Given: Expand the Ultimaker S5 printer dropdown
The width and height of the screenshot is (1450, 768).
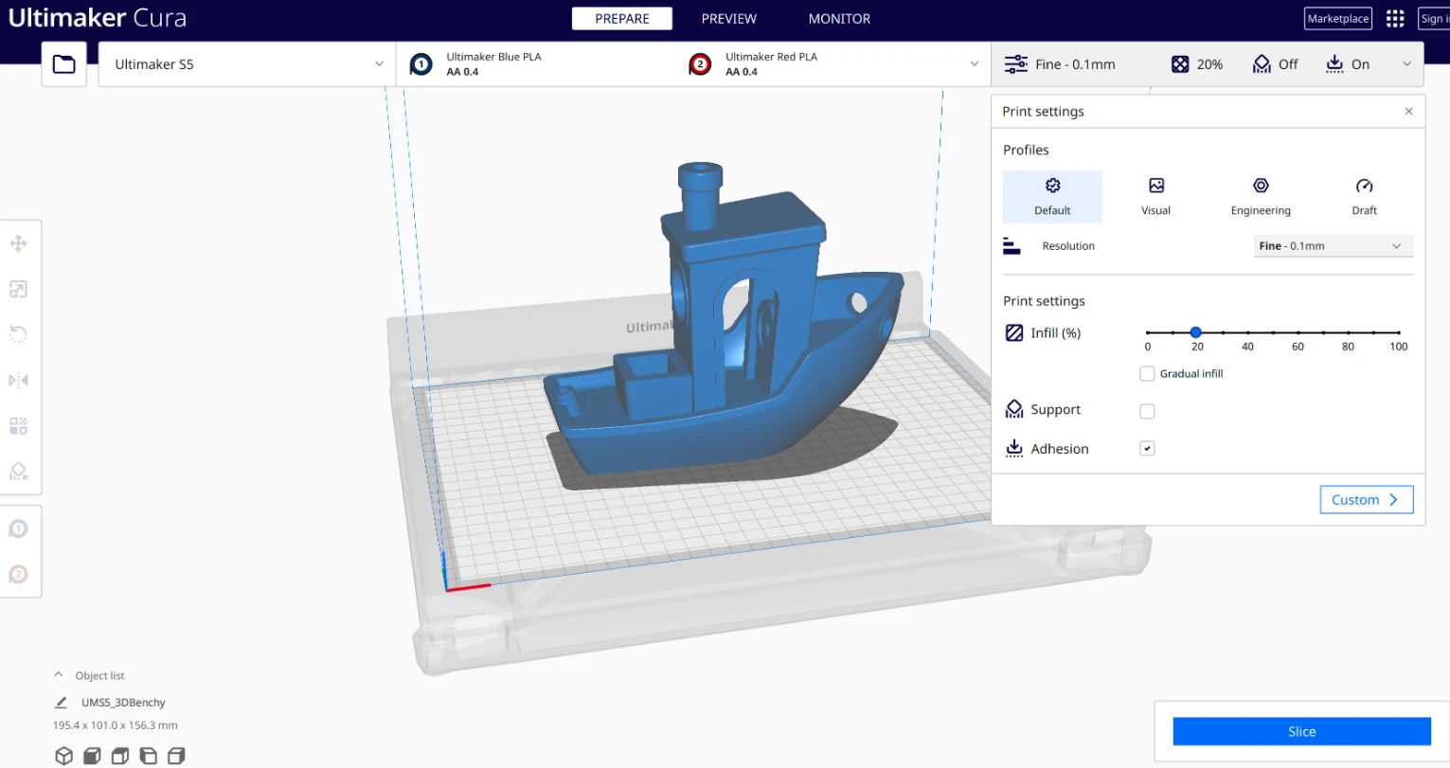Looking at the screenshot, I should coord(247,64).
